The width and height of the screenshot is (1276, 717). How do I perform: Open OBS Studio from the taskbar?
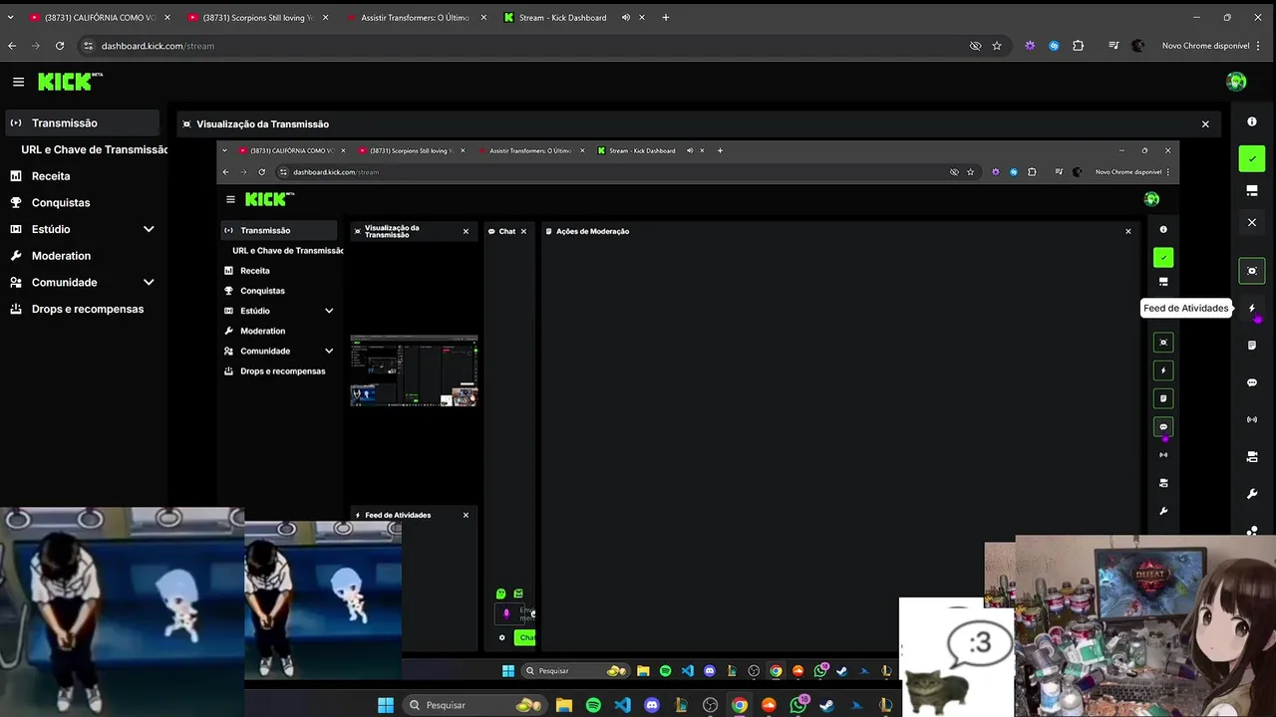click(x=710, y=705)
